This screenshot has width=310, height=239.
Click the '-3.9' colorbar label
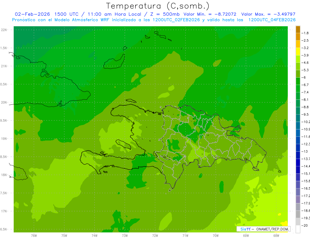pyautogui.click(x=305, y=55)
